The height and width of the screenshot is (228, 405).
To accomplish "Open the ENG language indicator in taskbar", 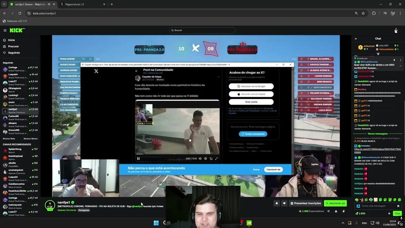I will click(364, 223).
